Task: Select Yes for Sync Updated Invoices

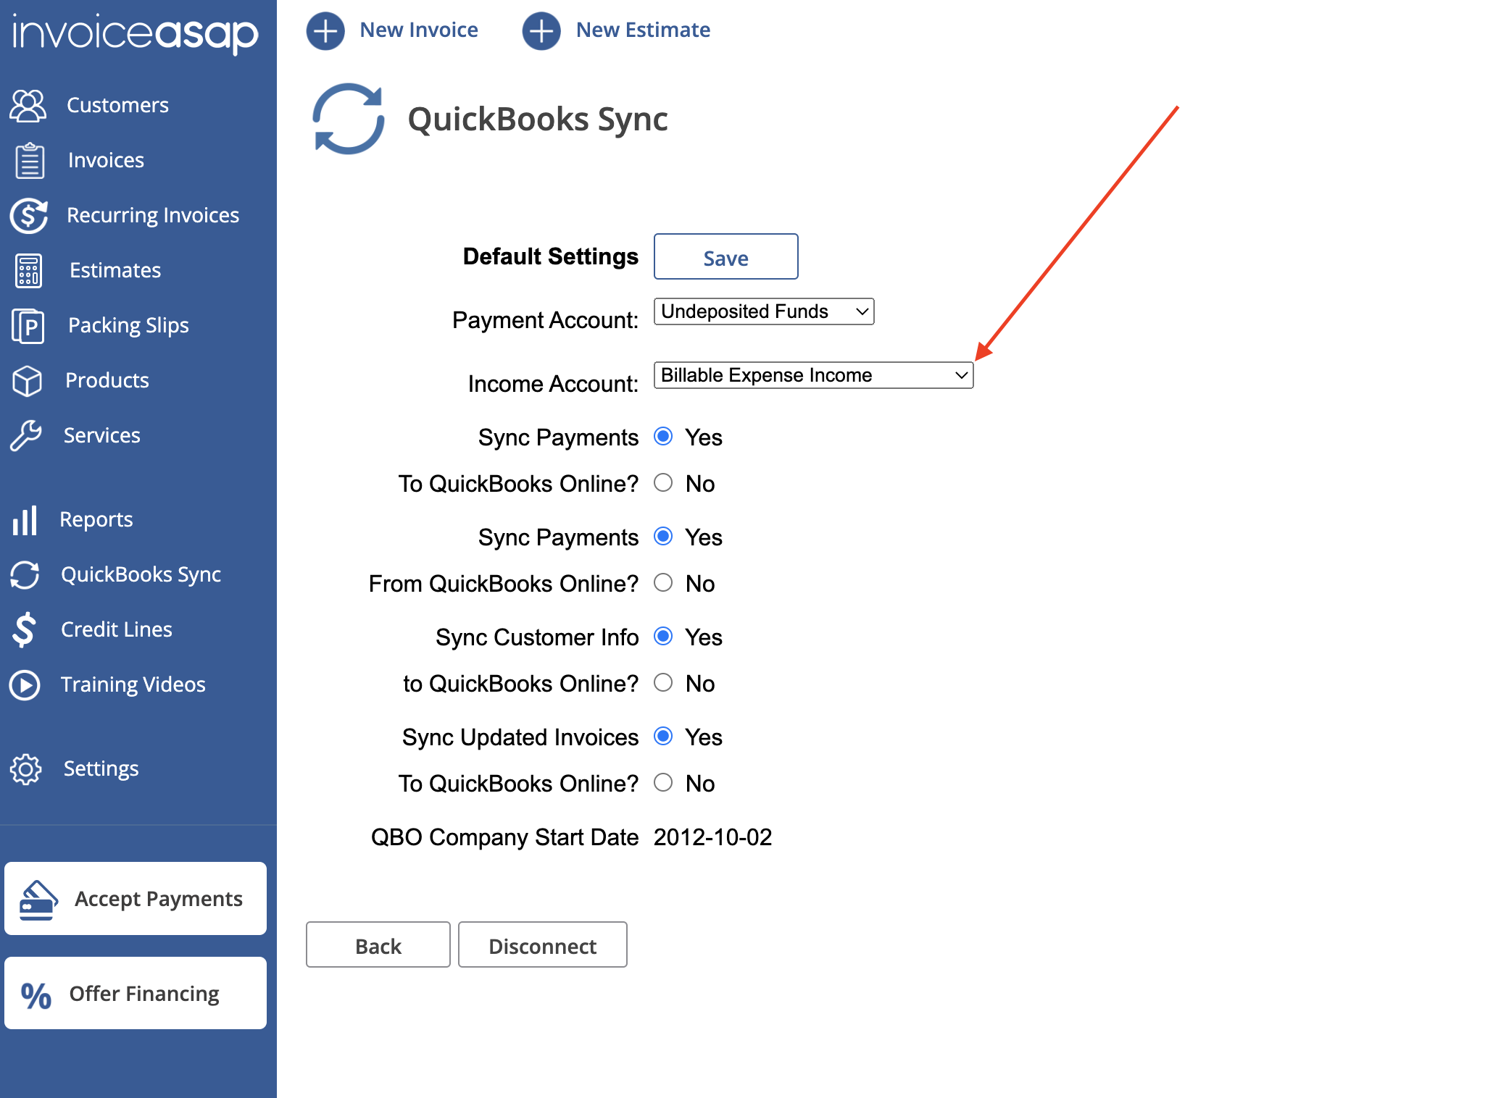Action: [x=663, y=736]
